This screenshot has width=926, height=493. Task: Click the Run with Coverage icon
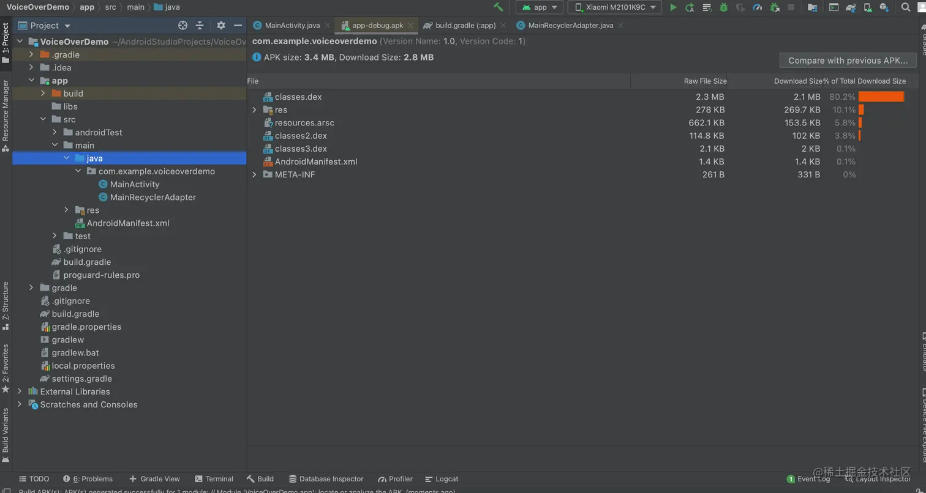point(740,7)
